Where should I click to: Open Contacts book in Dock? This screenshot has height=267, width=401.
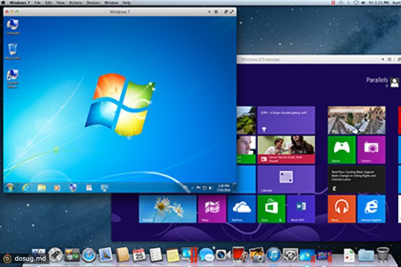(x=123, y=255)
